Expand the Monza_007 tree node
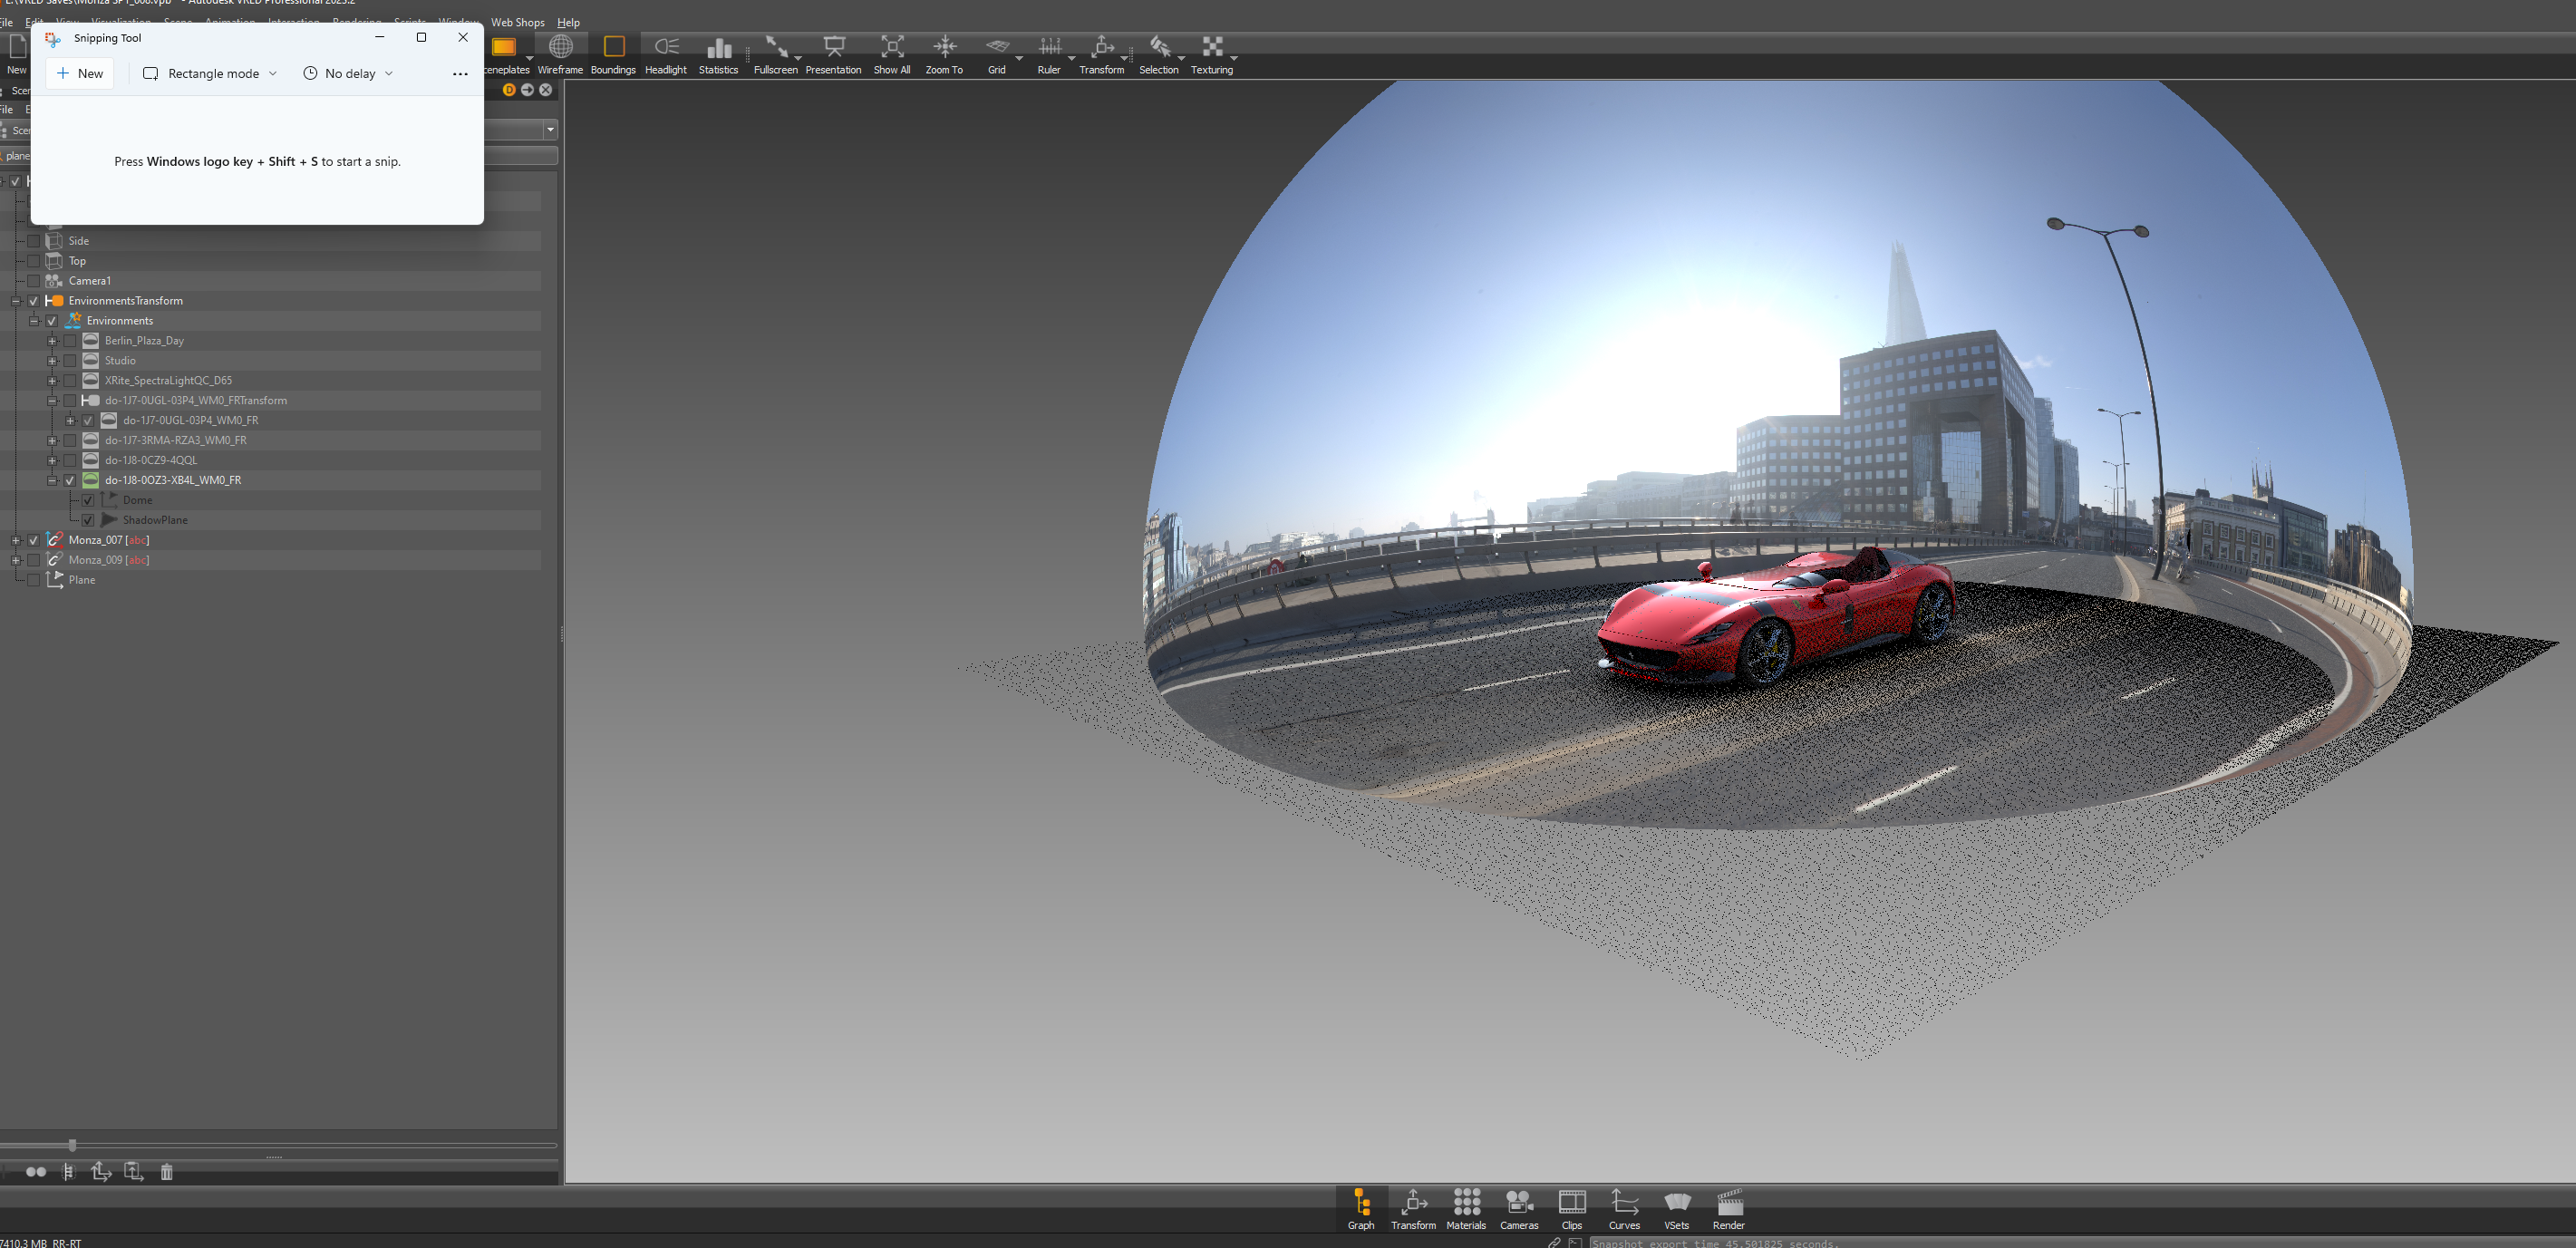 pyautogui.click(x=16, y=540)
